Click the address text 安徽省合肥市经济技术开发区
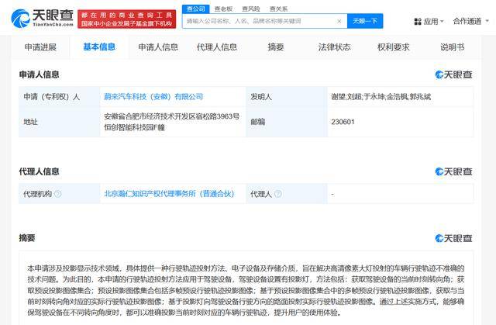The height and width of the screenshot is (325, 496). pos(171,122)
